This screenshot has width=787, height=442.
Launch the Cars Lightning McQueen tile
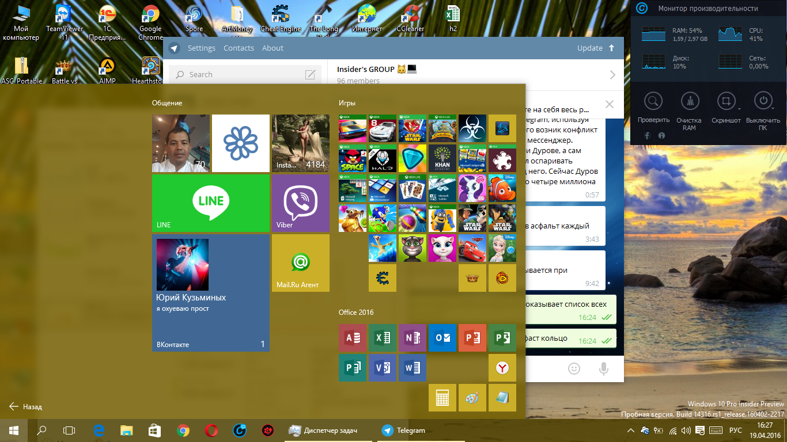coord(472,248)
